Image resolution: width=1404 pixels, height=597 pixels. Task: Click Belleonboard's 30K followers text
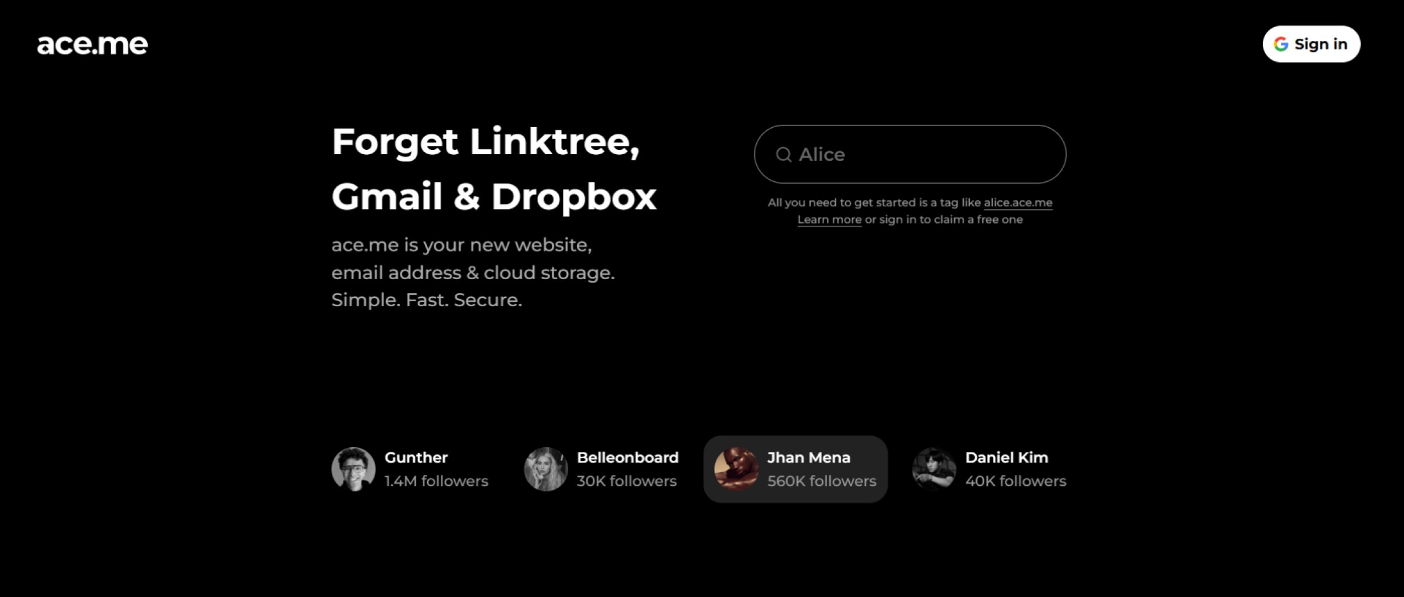626,481
